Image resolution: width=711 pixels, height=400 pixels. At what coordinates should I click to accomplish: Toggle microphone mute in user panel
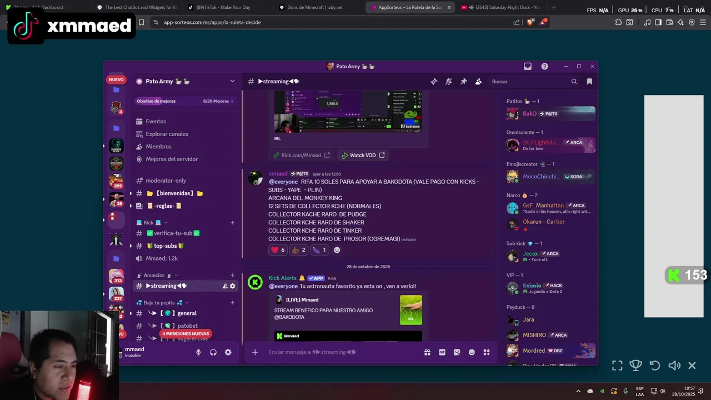tap(198, 352)
